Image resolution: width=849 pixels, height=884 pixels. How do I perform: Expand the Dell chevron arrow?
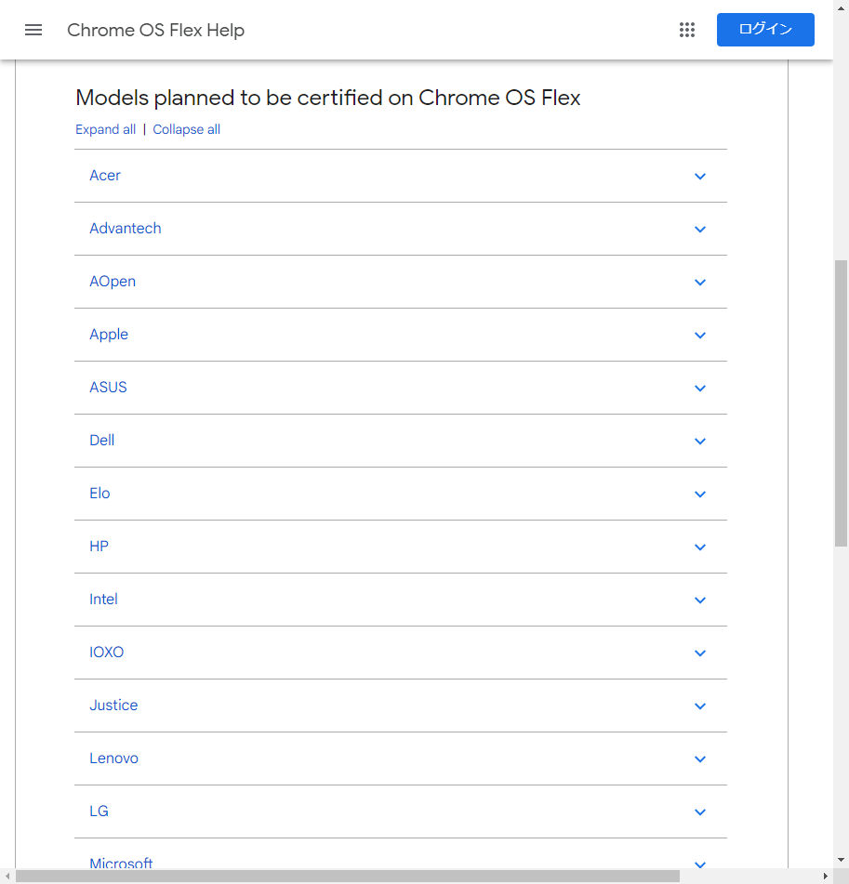[x=699, y=442]
